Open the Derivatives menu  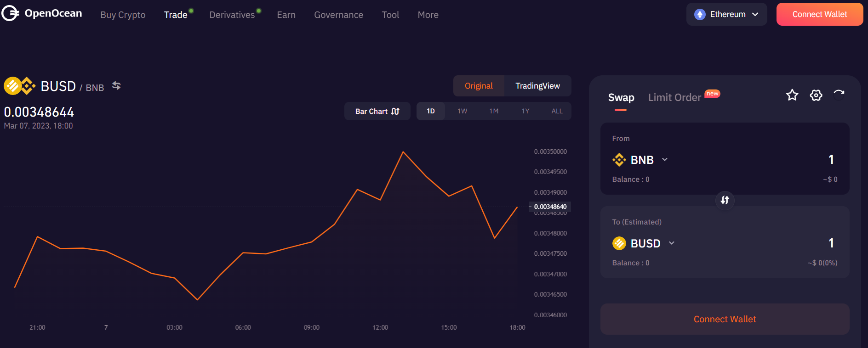click(x=232, y=15)
